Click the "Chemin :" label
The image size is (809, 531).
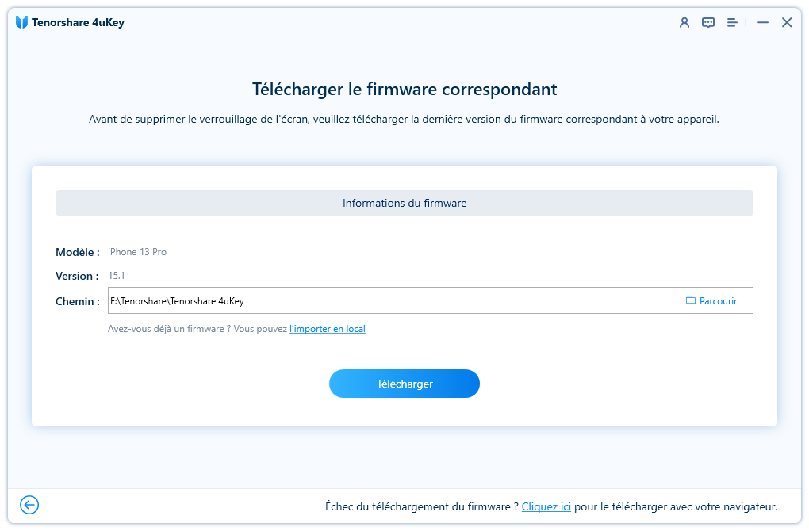(78, 301)
